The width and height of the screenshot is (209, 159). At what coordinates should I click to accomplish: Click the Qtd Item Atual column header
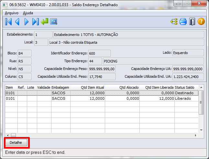(x=88, y=87)
